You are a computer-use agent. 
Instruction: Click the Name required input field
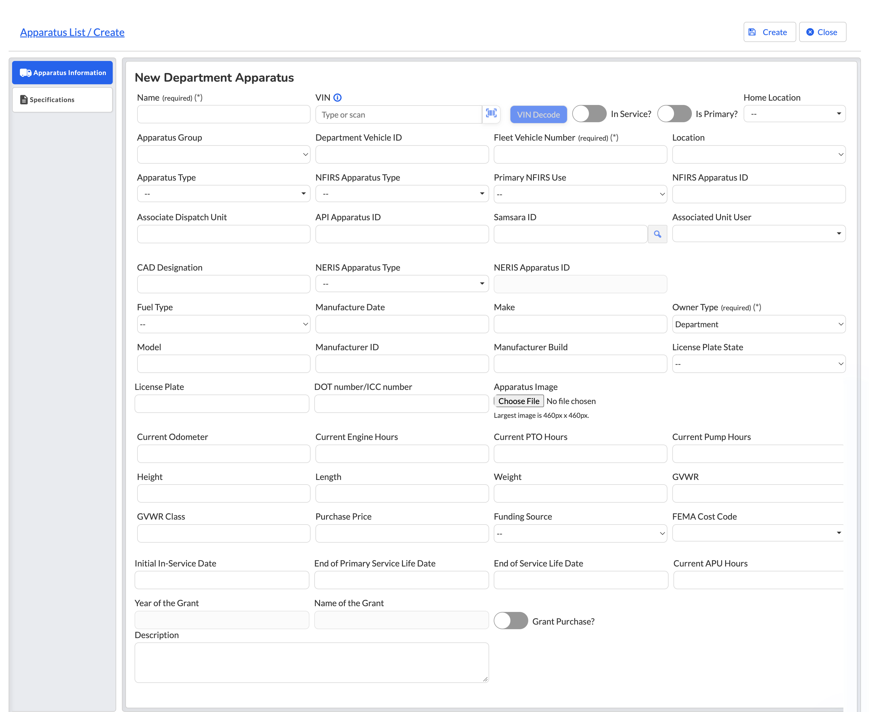(x=223, y=114)
